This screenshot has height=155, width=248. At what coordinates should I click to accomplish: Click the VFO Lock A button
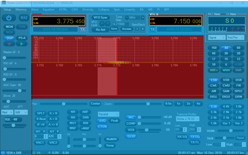pyautogui.click(x=102, y=24)
